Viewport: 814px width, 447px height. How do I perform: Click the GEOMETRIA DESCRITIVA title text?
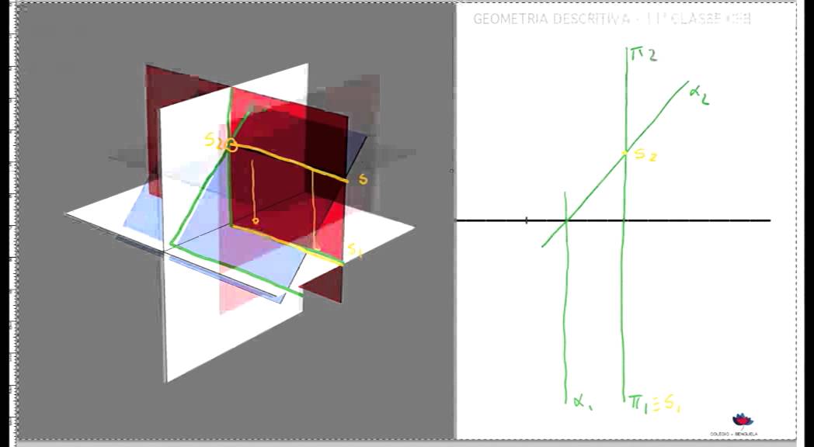tap(611, 19)
